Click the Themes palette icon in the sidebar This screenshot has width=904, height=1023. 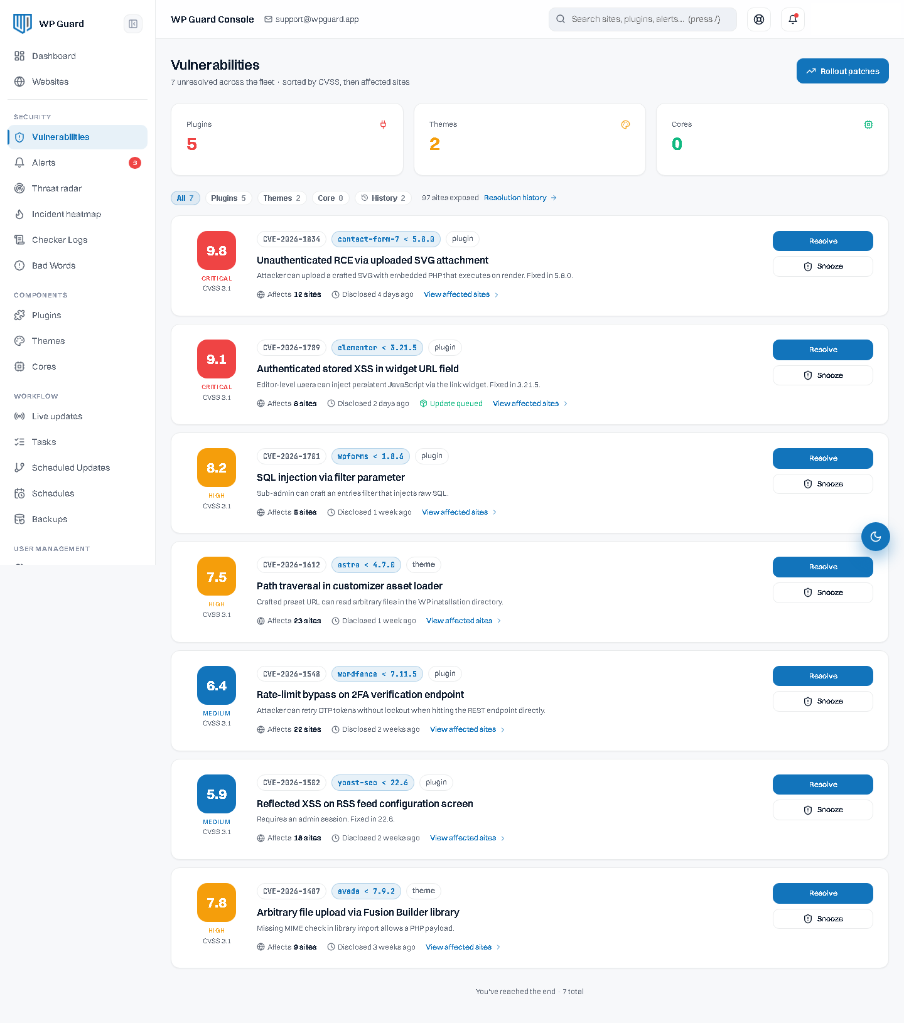19,341
